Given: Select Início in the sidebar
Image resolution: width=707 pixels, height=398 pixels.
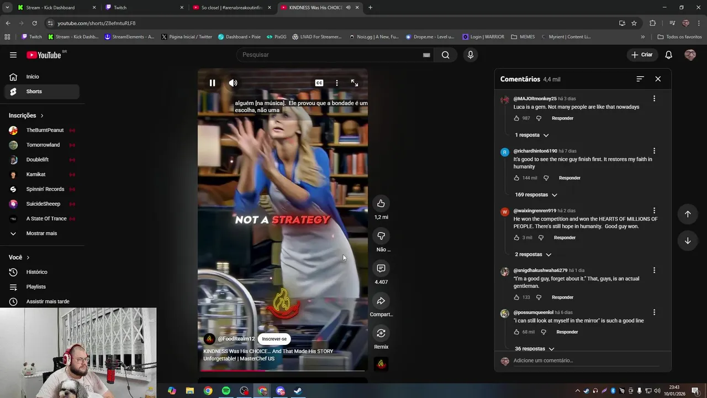Looking at the screenshot, I should pos(42,77).
